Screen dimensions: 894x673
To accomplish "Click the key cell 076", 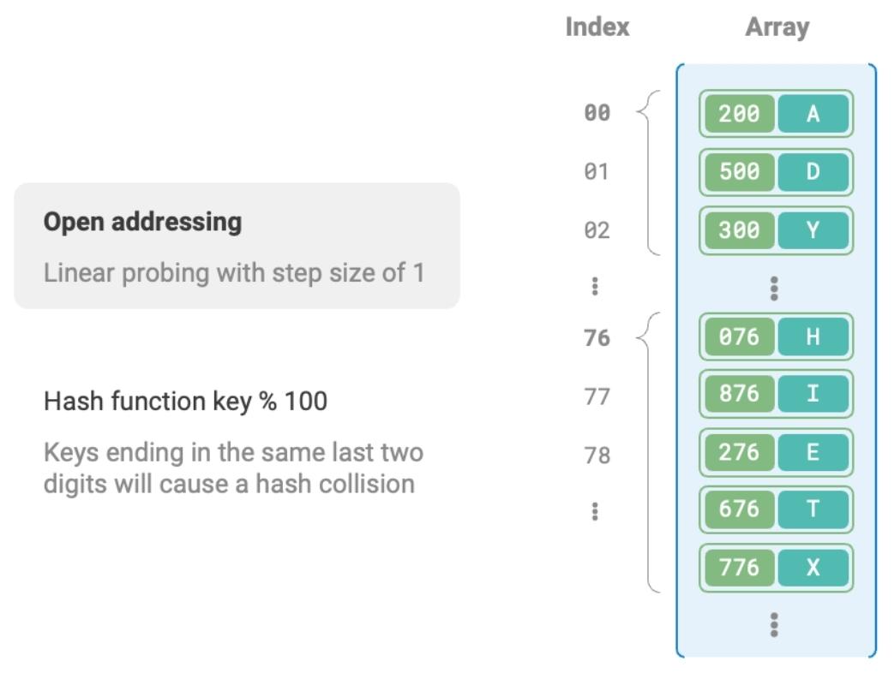I will pyautogui.click(x=739, y=336).
